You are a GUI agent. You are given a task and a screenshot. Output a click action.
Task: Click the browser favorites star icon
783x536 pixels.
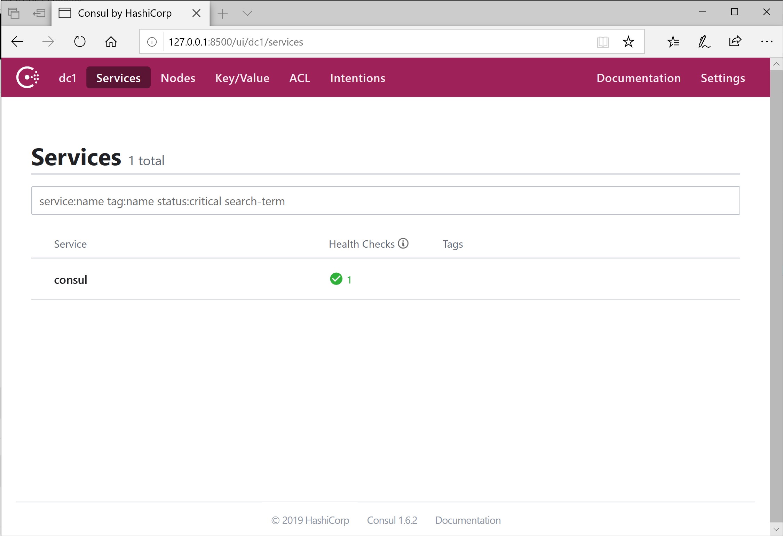(629, 42)
